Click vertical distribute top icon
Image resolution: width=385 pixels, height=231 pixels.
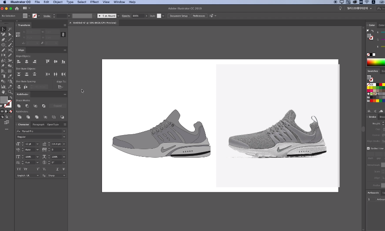coord(19,74)
